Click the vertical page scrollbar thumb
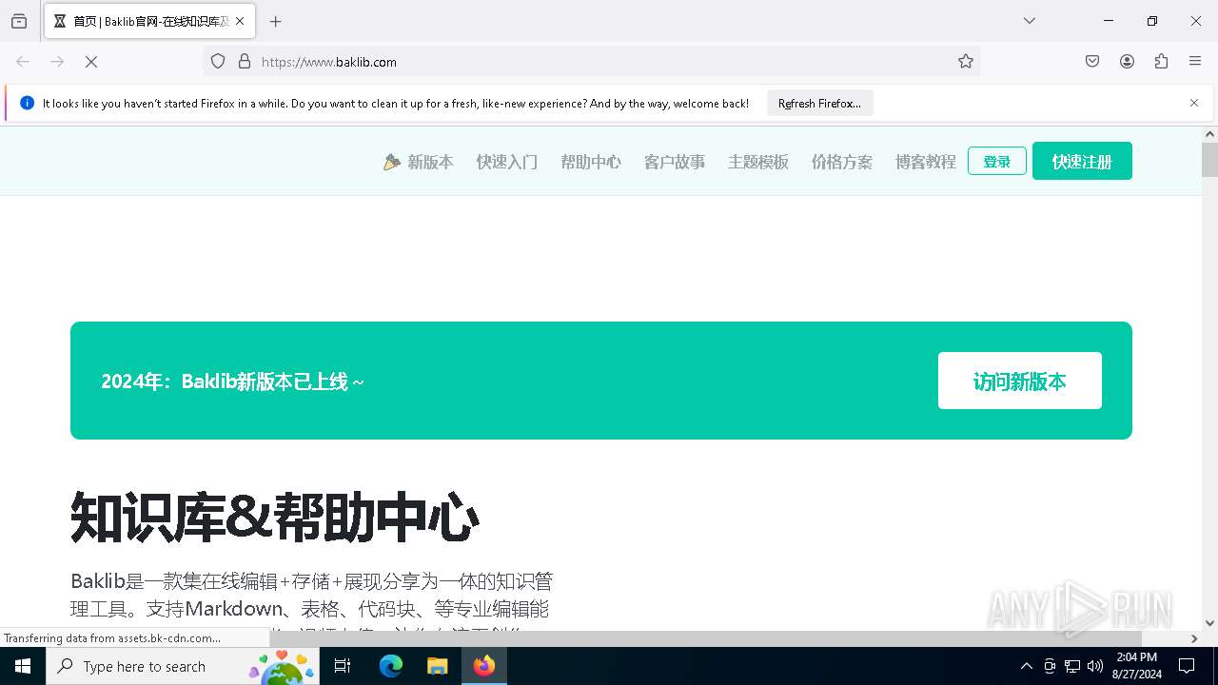 pyautogui.click(x=1209, y=160)
